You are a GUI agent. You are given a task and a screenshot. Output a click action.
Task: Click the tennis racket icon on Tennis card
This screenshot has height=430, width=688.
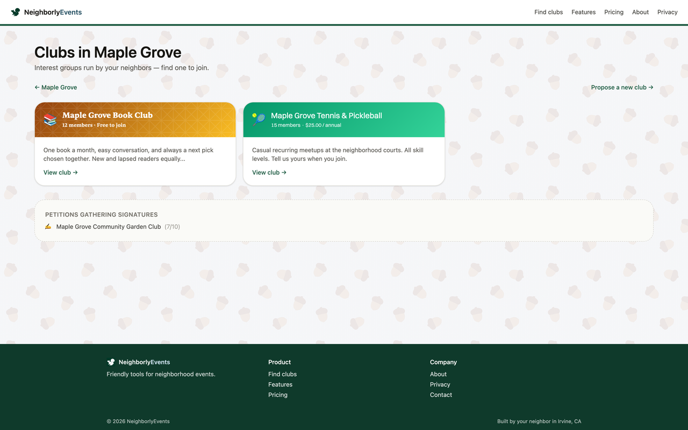[x=259, y=119]
